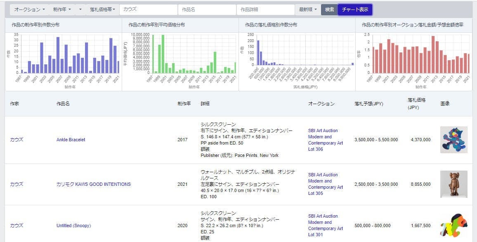This screenshot has width=477, height=242.
Task: Focus the 作品詳細 search field
Action: pos(266,9)
